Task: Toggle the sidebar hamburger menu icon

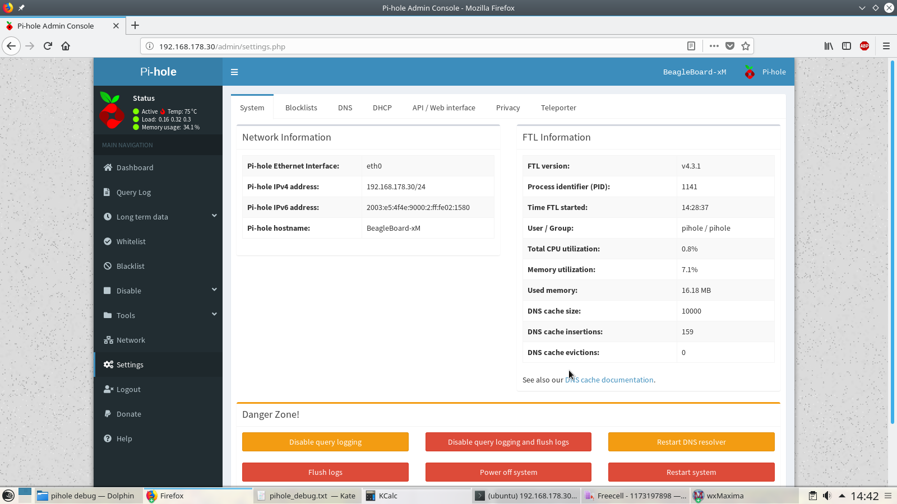Action: pos(234,72)
